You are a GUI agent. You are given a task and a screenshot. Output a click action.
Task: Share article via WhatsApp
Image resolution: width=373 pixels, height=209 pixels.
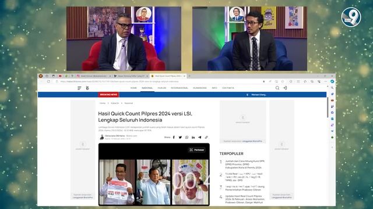point(186,137)
